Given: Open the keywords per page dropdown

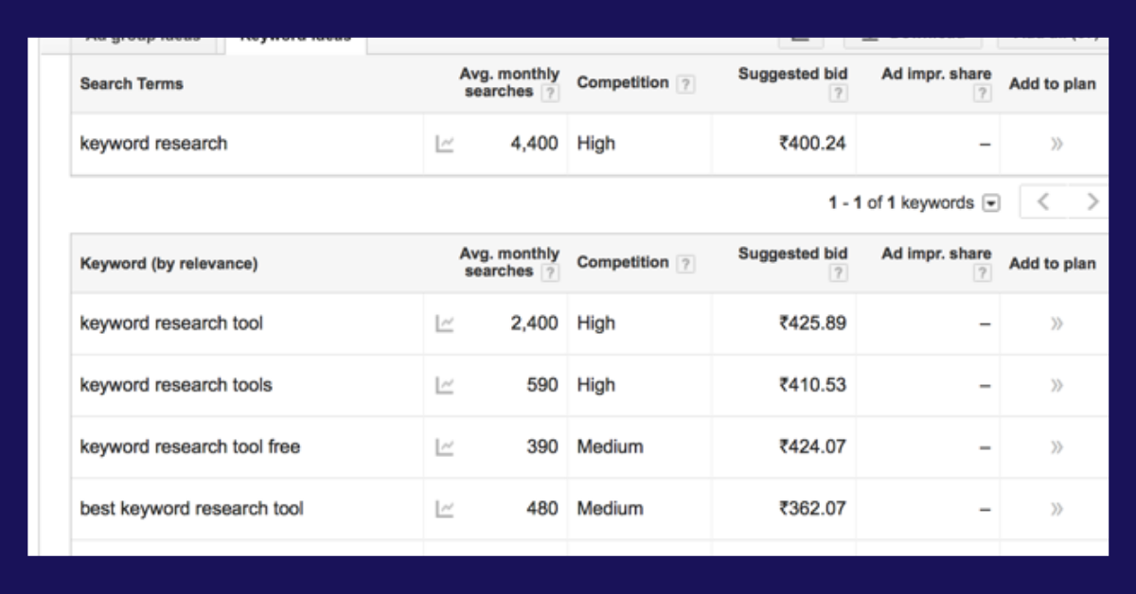Looking at the screenshot, I should [990, 202].
